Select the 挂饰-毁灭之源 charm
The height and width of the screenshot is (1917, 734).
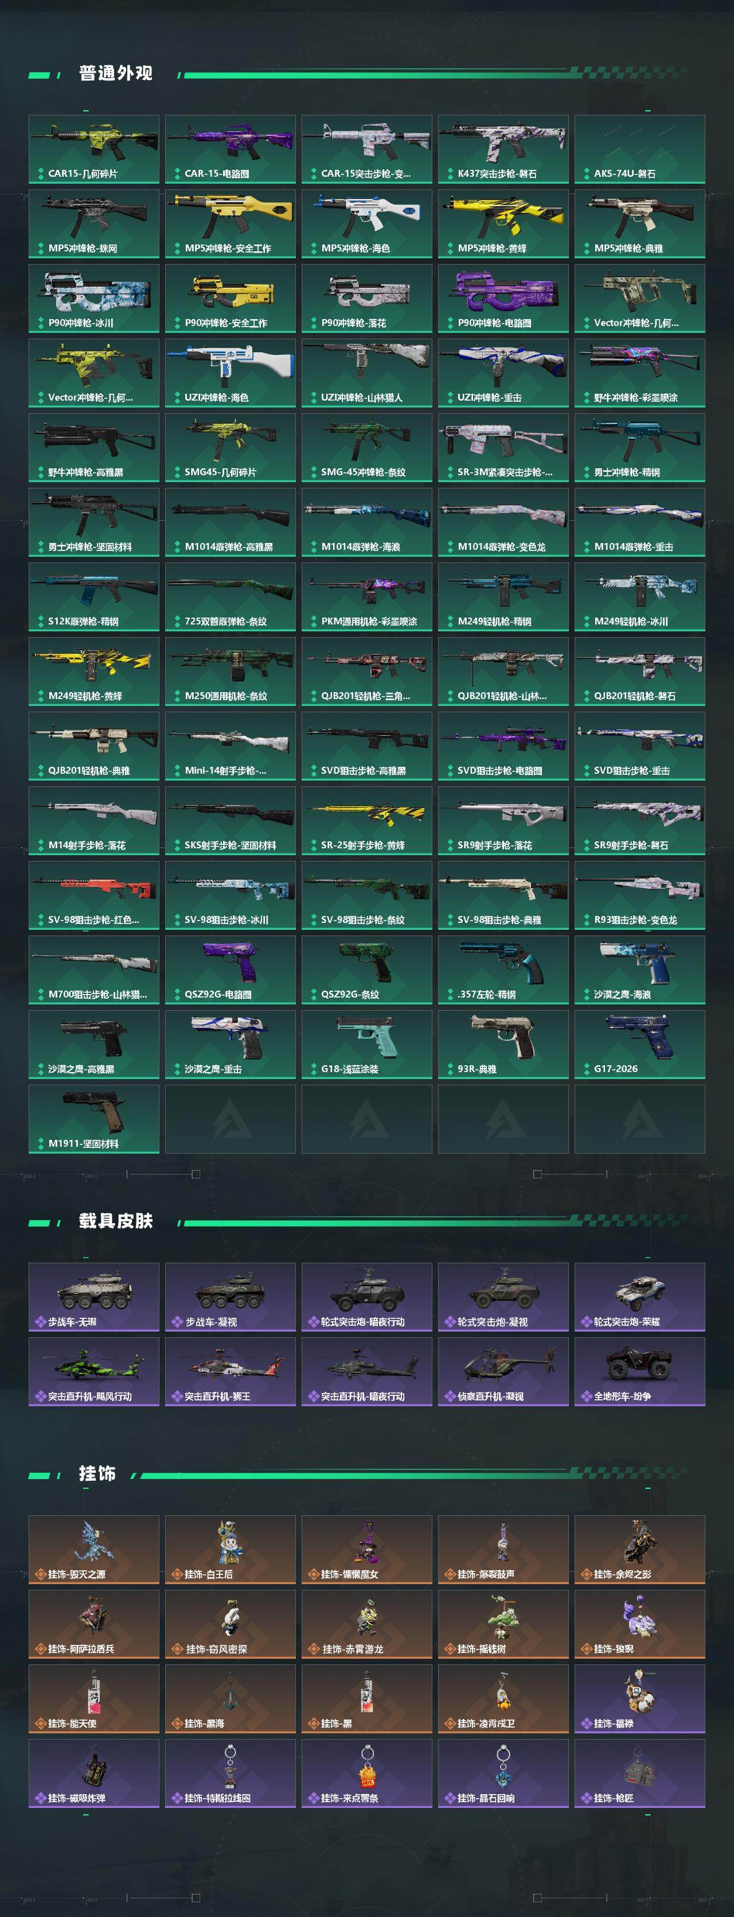(93, 1549)
